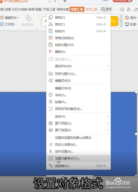Choose 编辑文字(X) from context menu

(x=78, y=88)
